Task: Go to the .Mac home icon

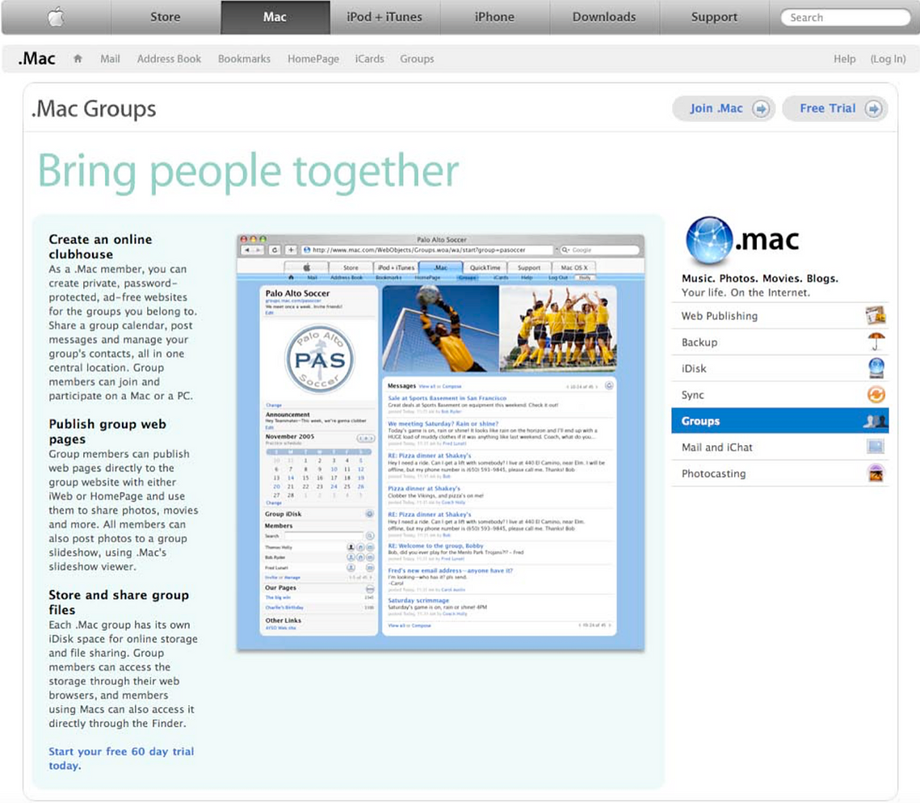Action: (78, 59)
